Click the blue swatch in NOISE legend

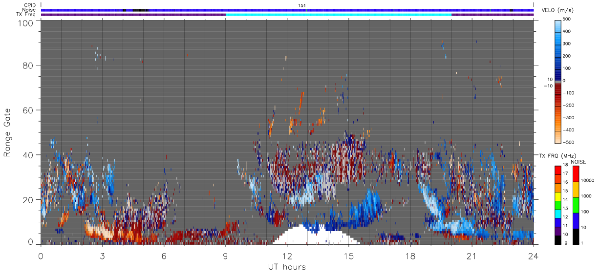(576, 221)
